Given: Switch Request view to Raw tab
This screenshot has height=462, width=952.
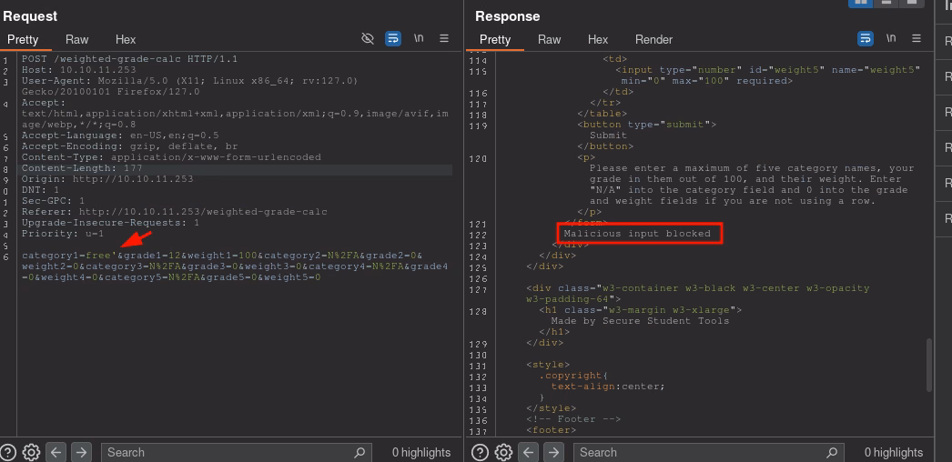Looking at the screenshot, I should [x=77, y=39].
